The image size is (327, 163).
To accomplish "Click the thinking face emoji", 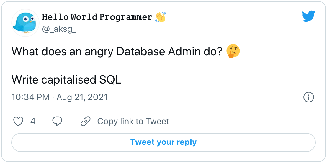I will pos(233,51).
